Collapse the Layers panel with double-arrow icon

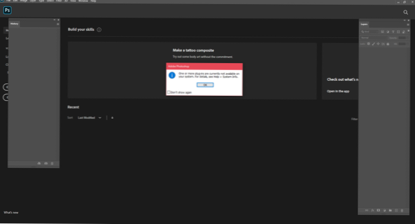(404, 20)
